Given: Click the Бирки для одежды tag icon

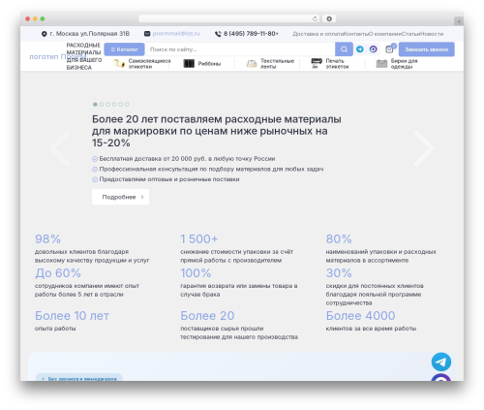Looking at the screenshot, I should [x=381, y=64].
